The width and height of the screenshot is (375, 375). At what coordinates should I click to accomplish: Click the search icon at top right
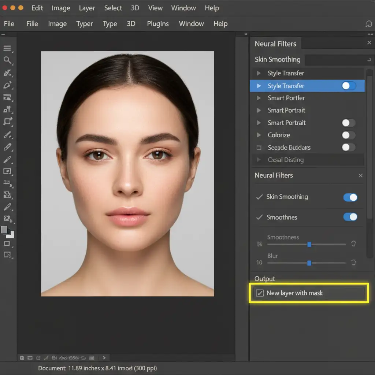tap(368, 24)
